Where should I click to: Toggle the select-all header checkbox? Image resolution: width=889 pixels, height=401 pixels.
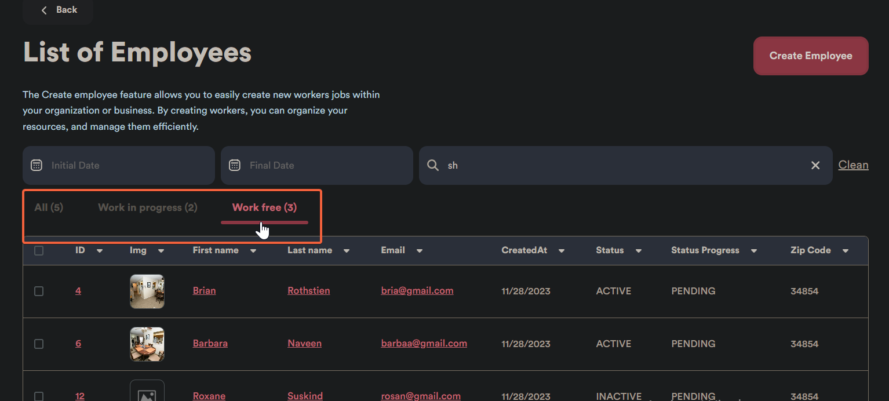pyautogui.click(x=39, y=251)
